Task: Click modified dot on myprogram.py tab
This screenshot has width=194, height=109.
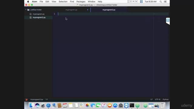Action: (88, 10)
